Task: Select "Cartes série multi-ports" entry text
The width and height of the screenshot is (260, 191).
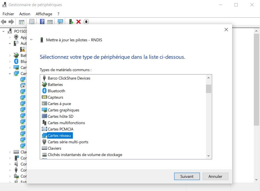Action: point(68,142)
